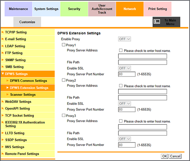The image size is (190, 161).
Task: Click arrow icon beside SMB Setting
Action: pos(3,67)
